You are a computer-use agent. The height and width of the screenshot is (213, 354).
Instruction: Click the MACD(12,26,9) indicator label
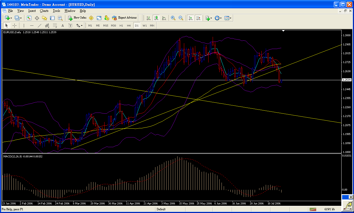coord(12,157)
